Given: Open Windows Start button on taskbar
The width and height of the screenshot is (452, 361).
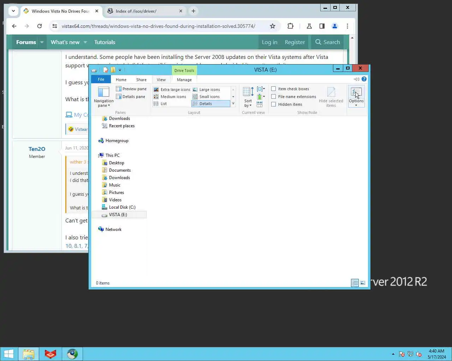Looking at the screenshot, I should (8, 354).
